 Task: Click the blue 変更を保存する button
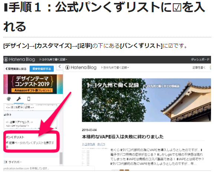click(x=42, y=69)
